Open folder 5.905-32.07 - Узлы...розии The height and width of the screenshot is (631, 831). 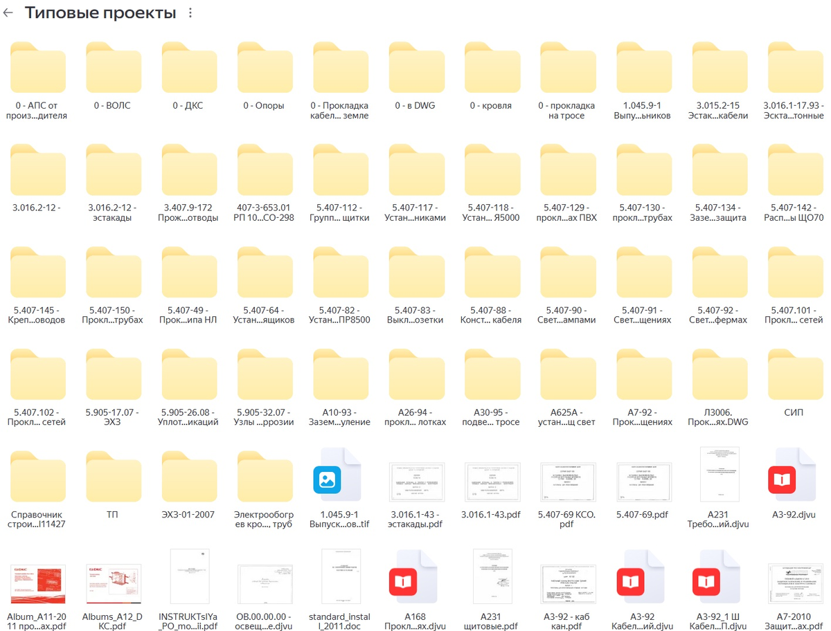pos(265,375)
